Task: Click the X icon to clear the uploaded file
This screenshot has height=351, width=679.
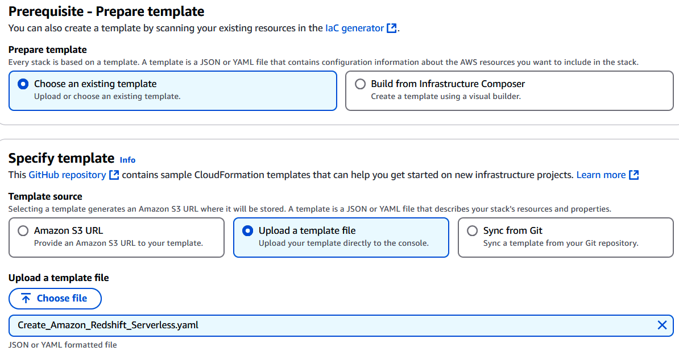Action: (x=662, y=325)
